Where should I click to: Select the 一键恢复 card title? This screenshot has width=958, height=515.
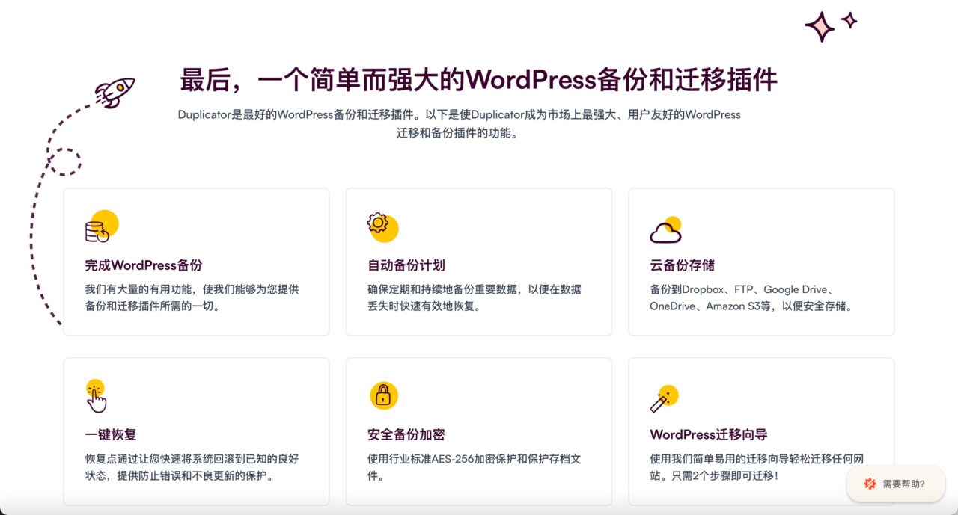pos(110,434)
